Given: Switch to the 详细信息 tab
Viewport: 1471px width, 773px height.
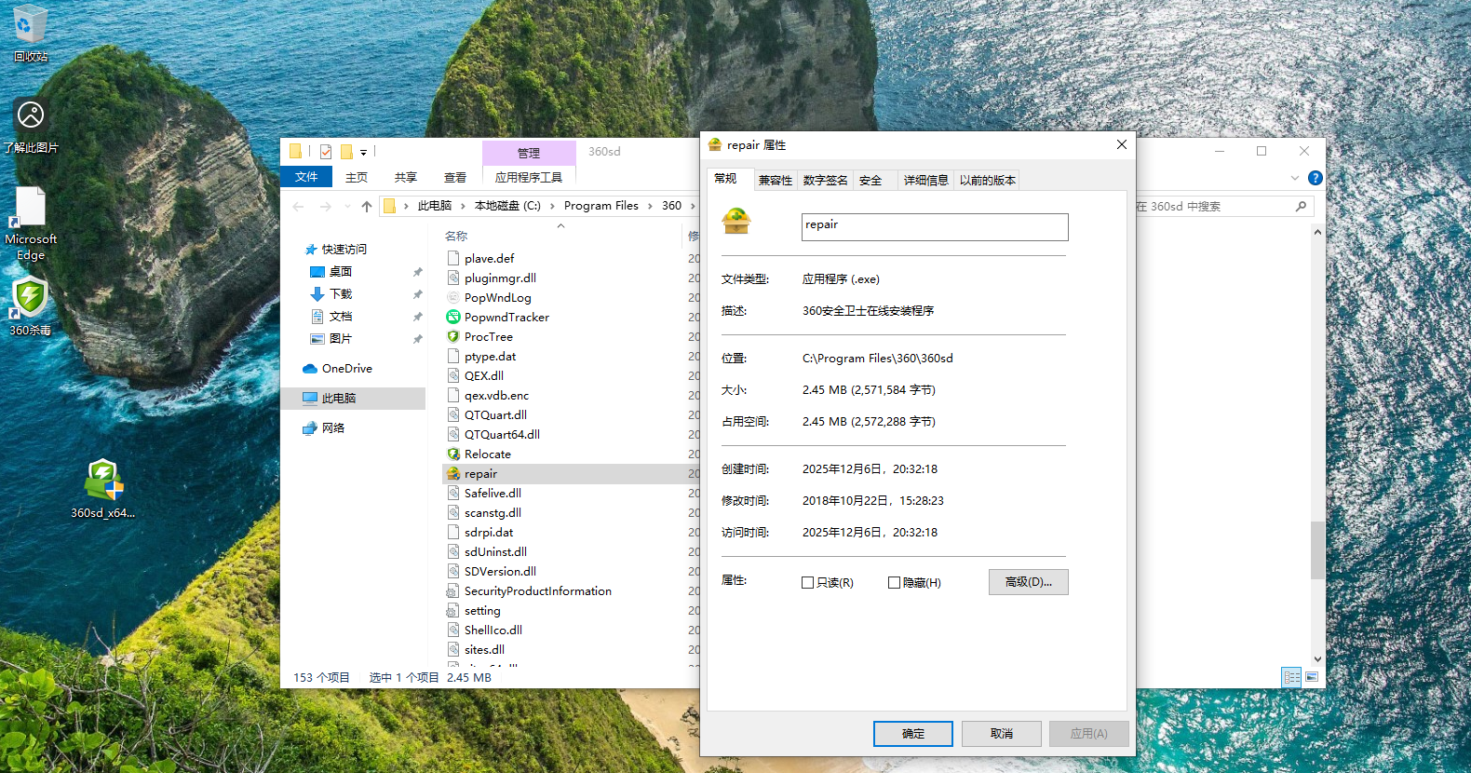Looking at the screenshot, I should 926,181.
